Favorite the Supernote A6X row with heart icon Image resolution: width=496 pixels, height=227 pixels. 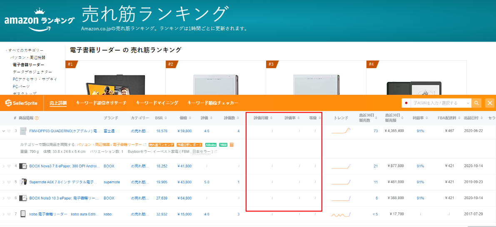click(x=9, y=182)
